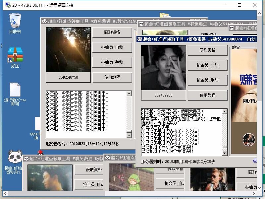Screen dimensions: 265x199
Task: Click the 恭喜您成功参与 log line
Action: pyautogui.click(x=155, y=127)
